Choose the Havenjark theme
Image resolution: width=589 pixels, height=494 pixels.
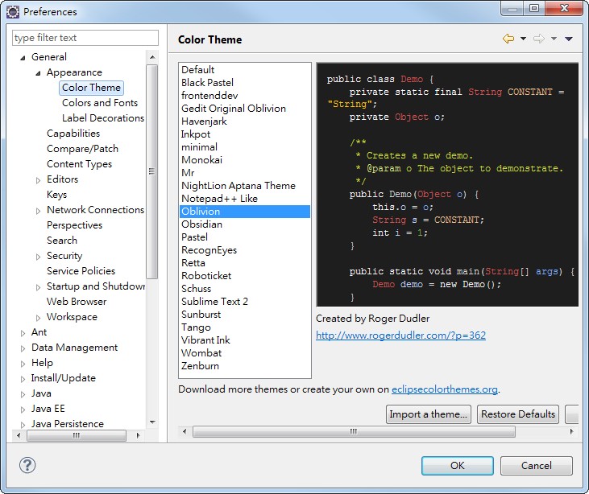click(x=245, y=121)
